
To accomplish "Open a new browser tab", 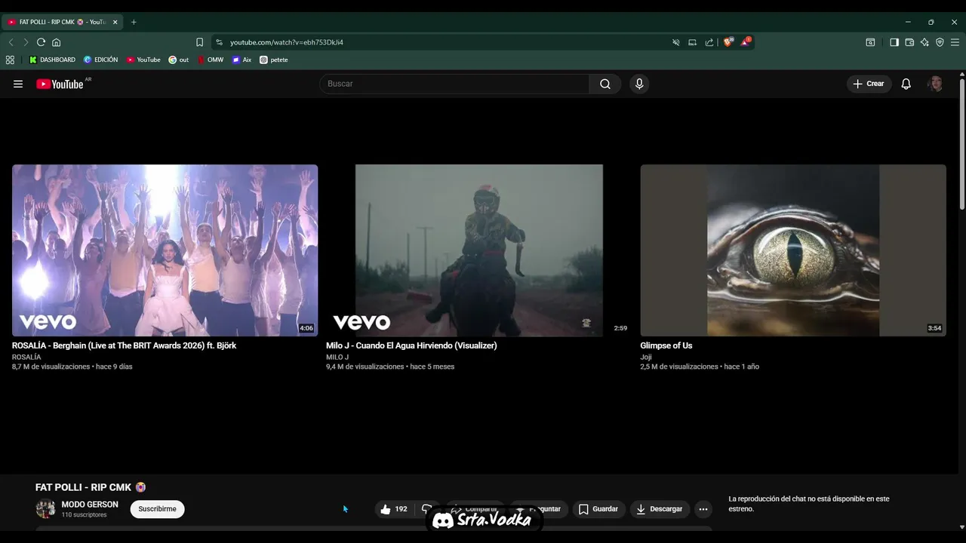I will (x=134, y=22).
